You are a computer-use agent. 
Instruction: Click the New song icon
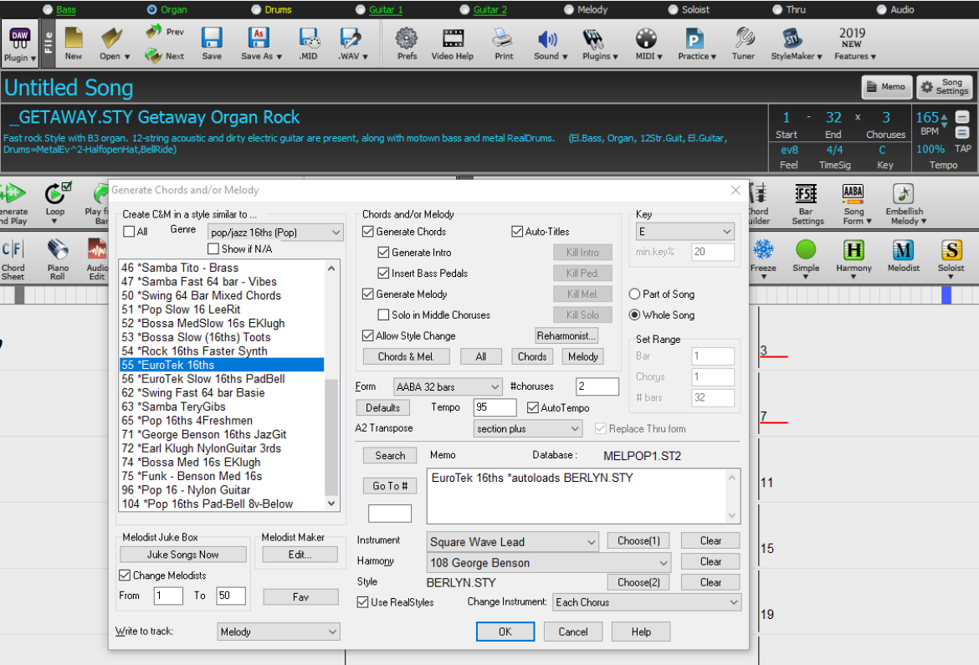pyautogui.click(x=74, y=43)
